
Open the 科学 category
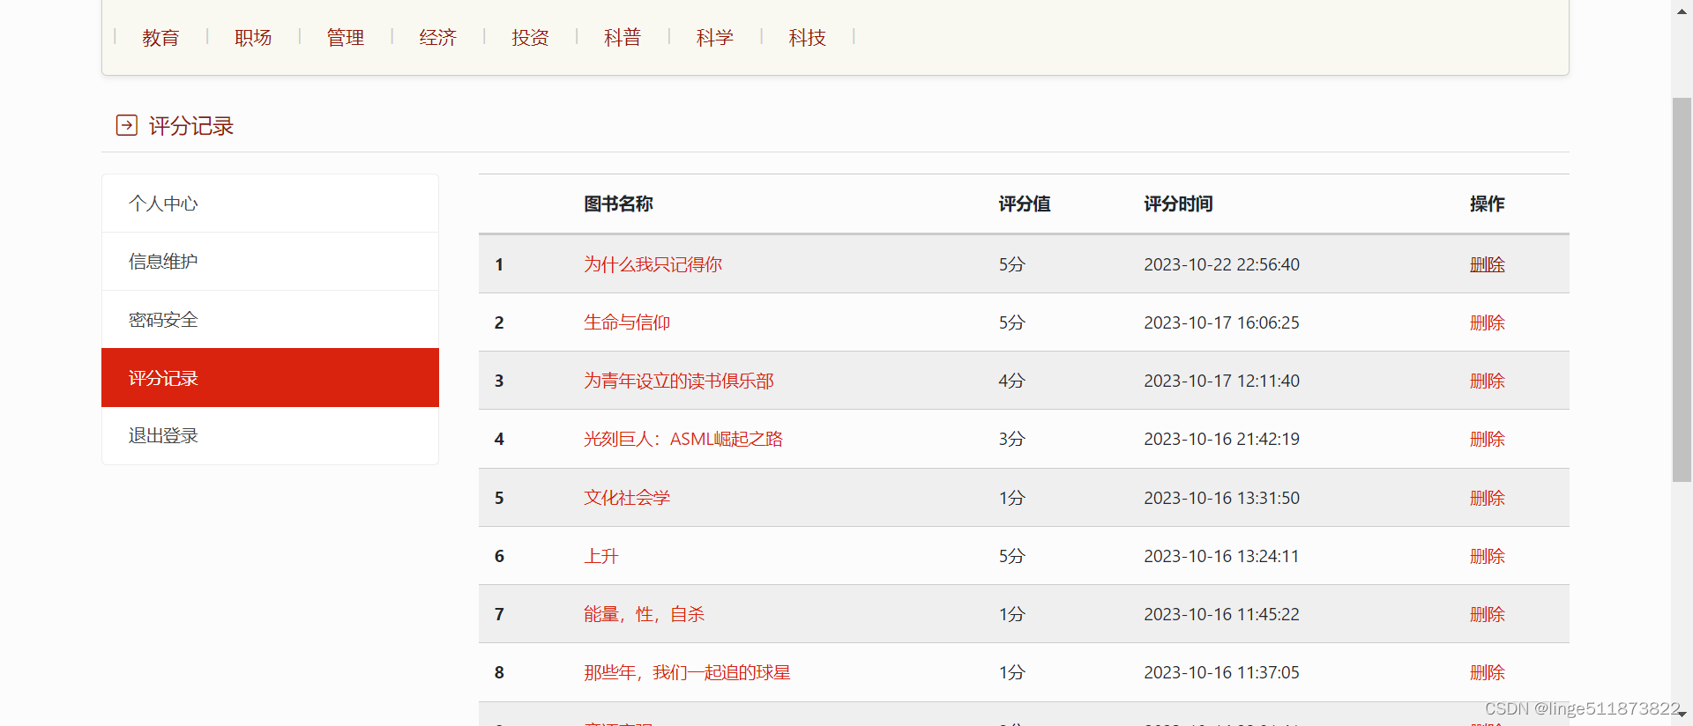point(715,37)
